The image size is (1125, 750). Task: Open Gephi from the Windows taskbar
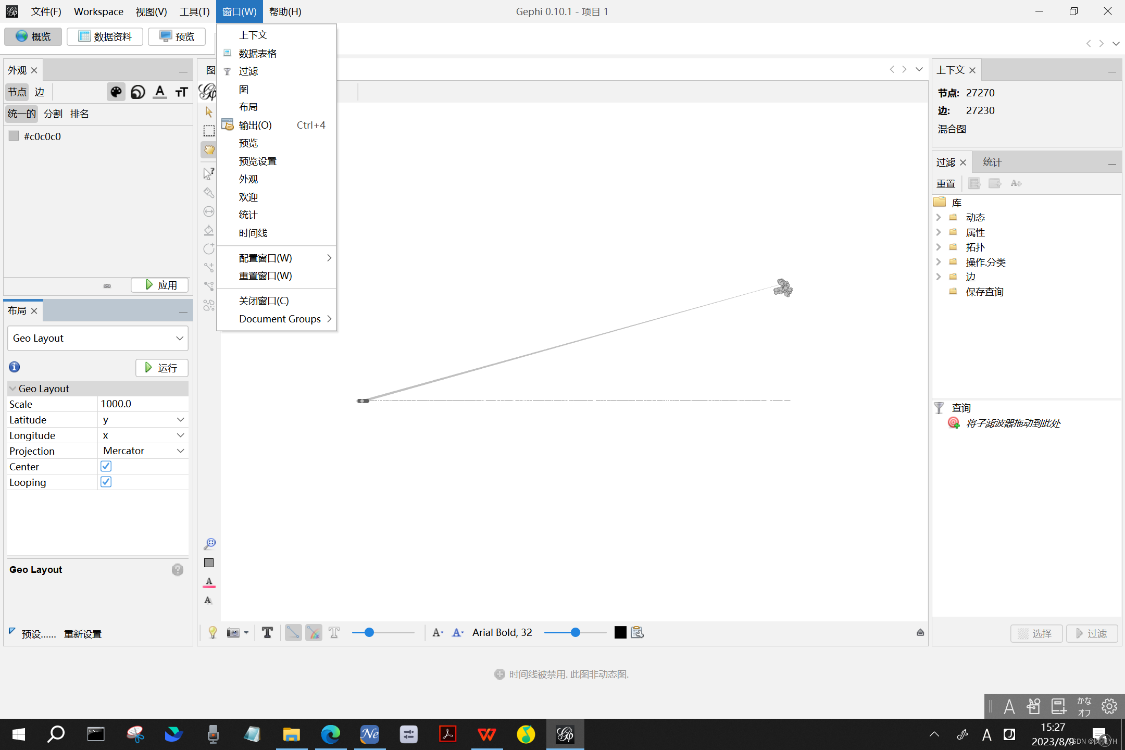point(565,734)
